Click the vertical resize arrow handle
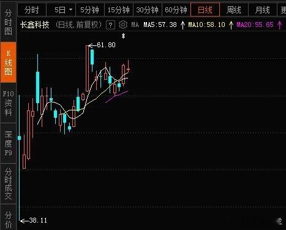The image size is (286, 230). point(123,36)
